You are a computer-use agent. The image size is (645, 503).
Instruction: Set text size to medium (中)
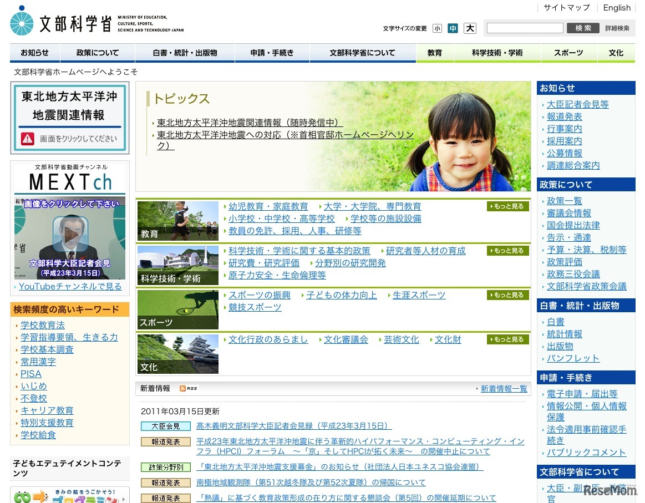click(x=453, y=28)
